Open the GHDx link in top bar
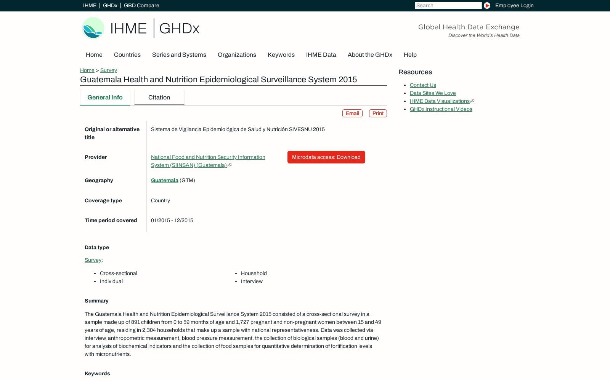 tap(110, 6)
